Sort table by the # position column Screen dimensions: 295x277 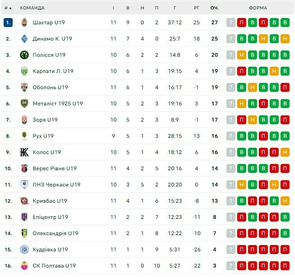pos(8,8)
